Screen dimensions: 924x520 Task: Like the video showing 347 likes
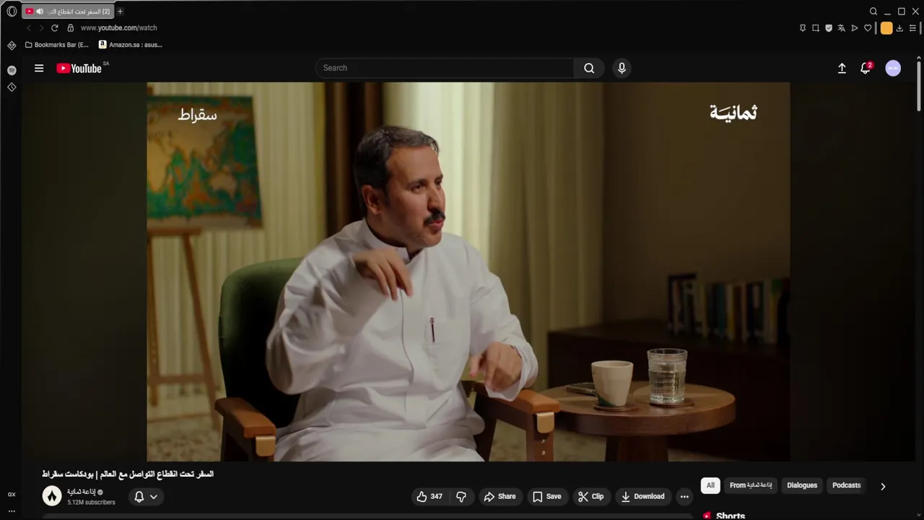pyautogui.click(x=429, y=496)
